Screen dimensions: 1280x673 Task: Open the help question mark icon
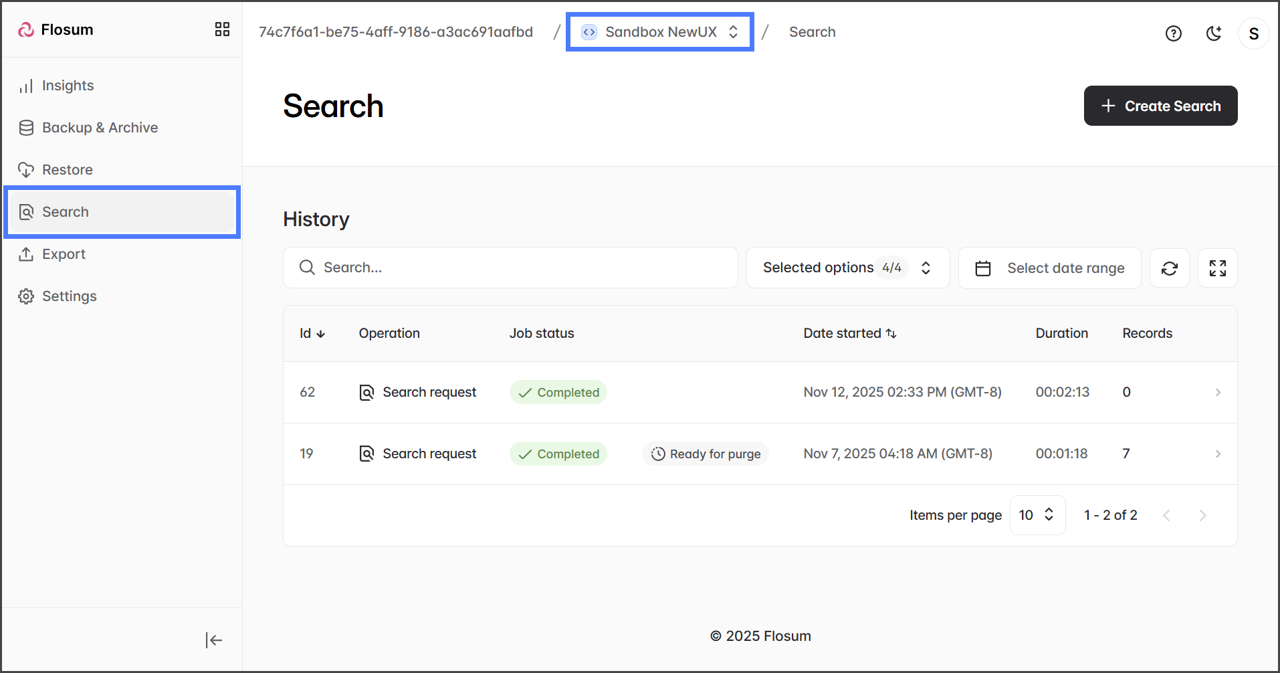[x=1173, y=33]
